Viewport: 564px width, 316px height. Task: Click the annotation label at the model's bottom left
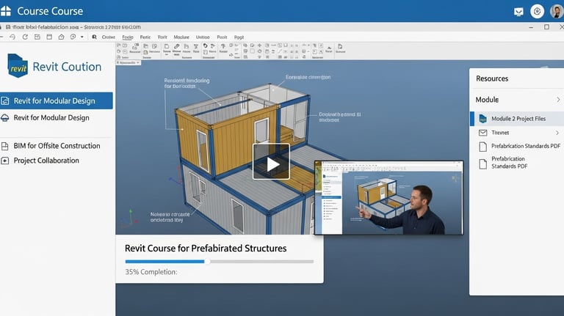tap(170, 217)
